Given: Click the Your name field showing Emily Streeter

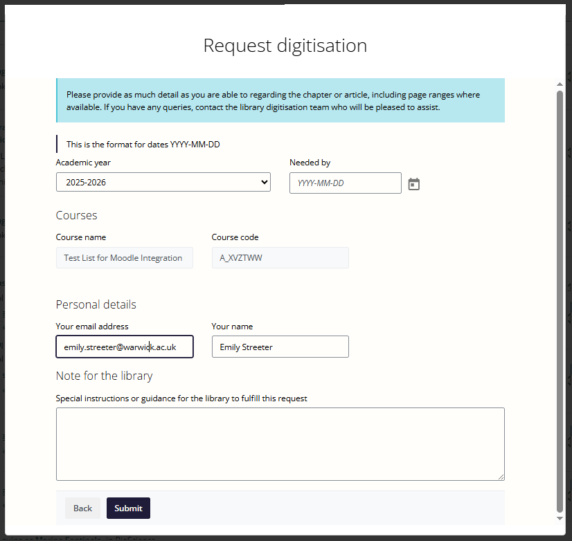Looking at the screenshot, I should [280, 347].
